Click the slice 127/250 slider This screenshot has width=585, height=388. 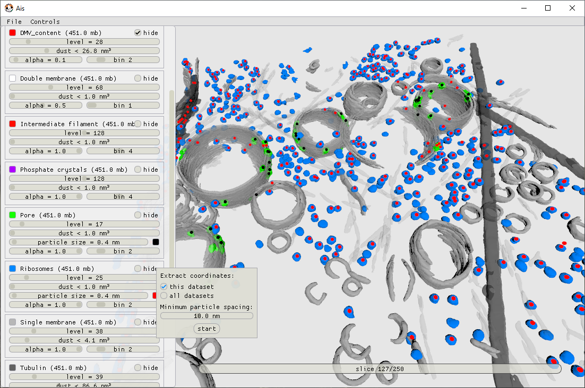point(380,368)
